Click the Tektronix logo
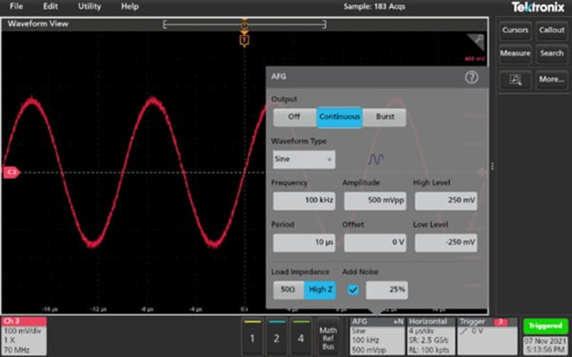Image resolution: width=572 pixels, height=357 pixels. pos(538,7)
